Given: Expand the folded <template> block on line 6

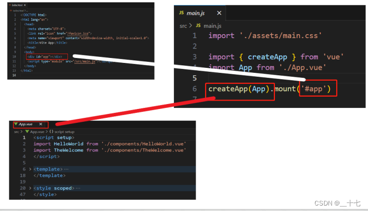Looking at the screenshot, I should [30, 169].
